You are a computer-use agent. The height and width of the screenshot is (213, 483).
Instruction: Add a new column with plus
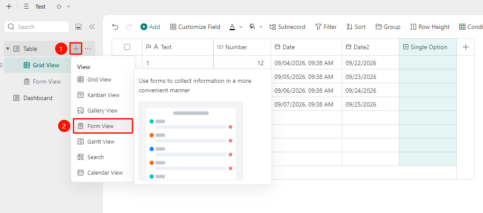point(466,47)
